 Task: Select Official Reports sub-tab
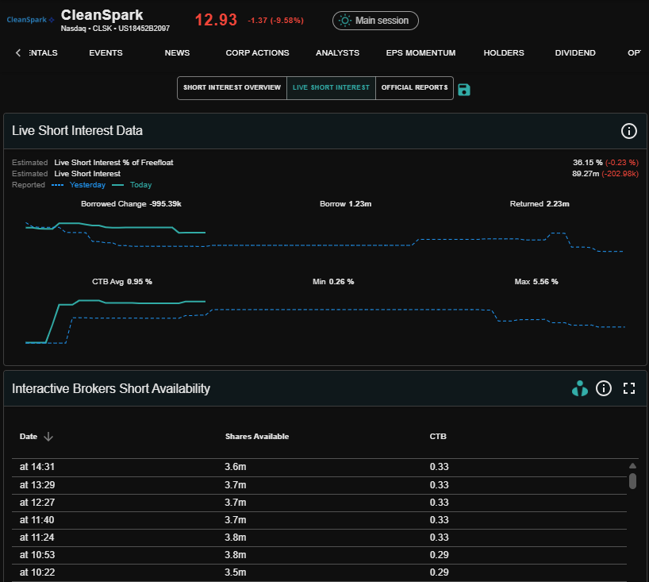pyautogui.click(x=414, y=88)
